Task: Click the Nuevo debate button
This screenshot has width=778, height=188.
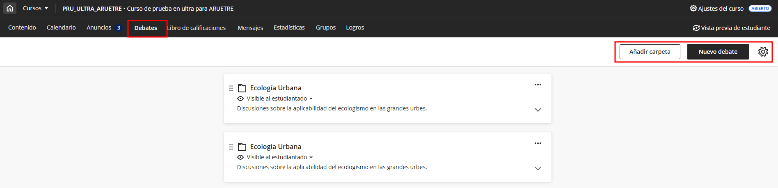Action: pyautogui.click(x=718, y=52)
